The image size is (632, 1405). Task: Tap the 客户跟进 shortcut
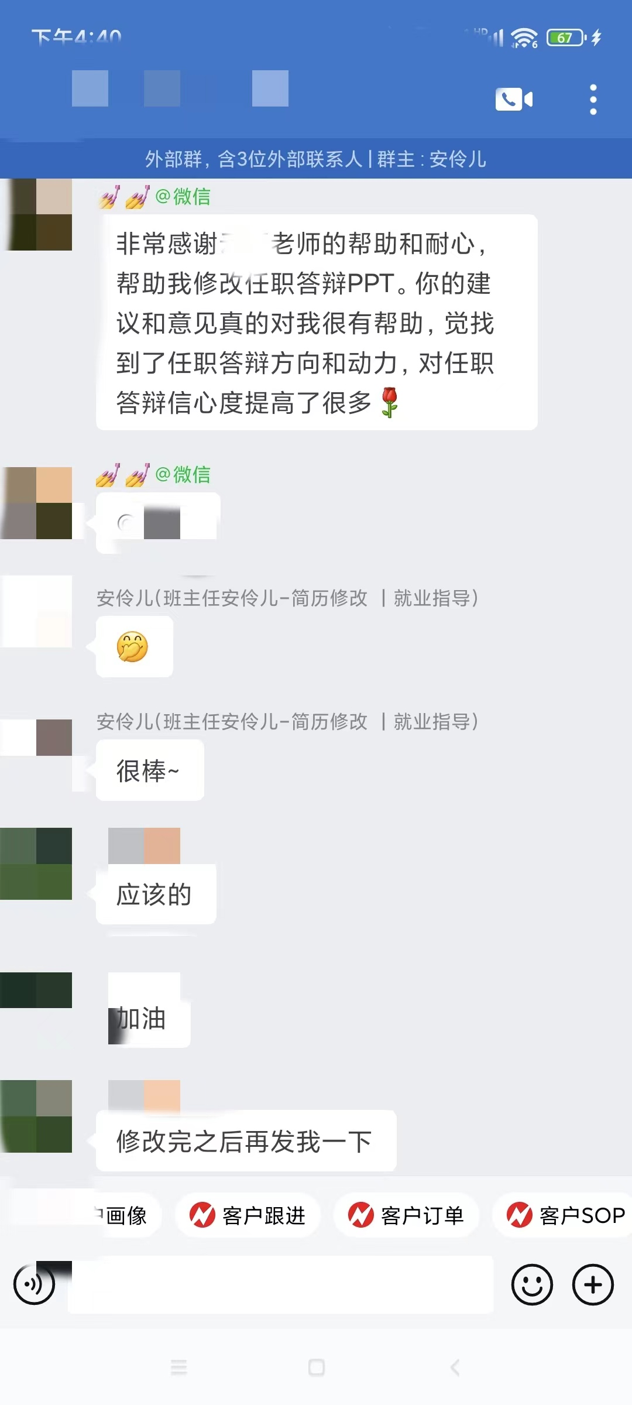pos(248,1215)
